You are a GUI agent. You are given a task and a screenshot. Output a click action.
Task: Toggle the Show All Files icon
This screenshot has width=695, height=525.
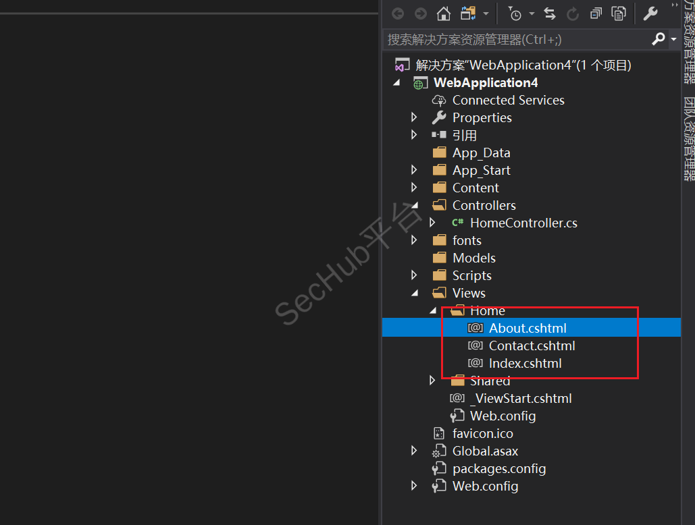coord(618,13)
